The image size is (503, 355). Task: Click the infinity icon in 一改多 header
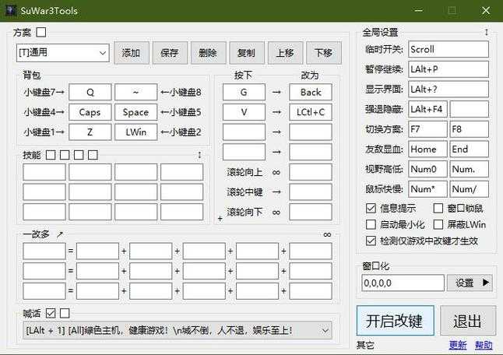coord(327,234)
